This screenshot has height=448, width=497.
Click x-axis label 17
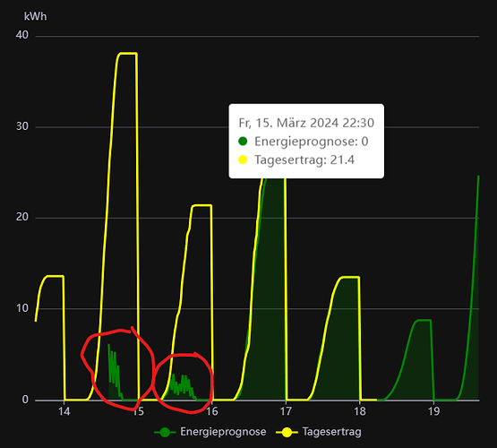pos(286,411)
